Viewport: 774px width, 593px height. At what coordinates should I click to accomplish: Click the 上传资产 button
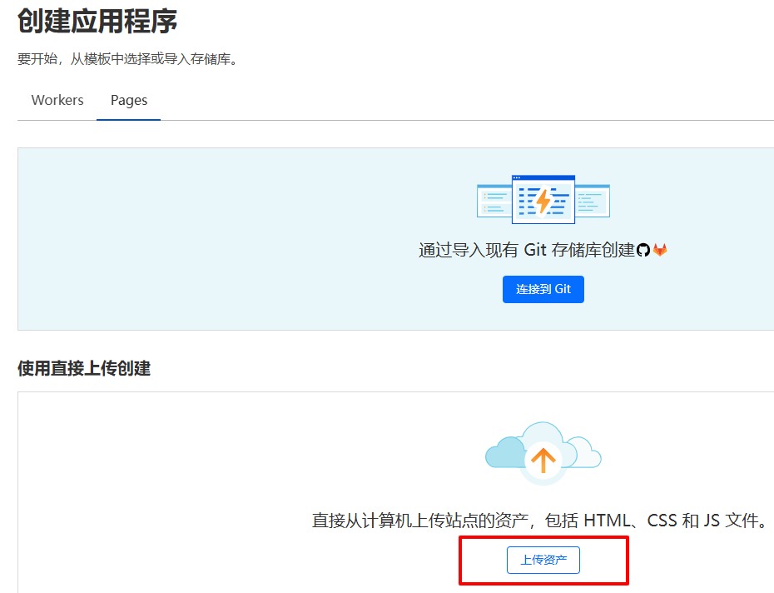tap(543, 560)
